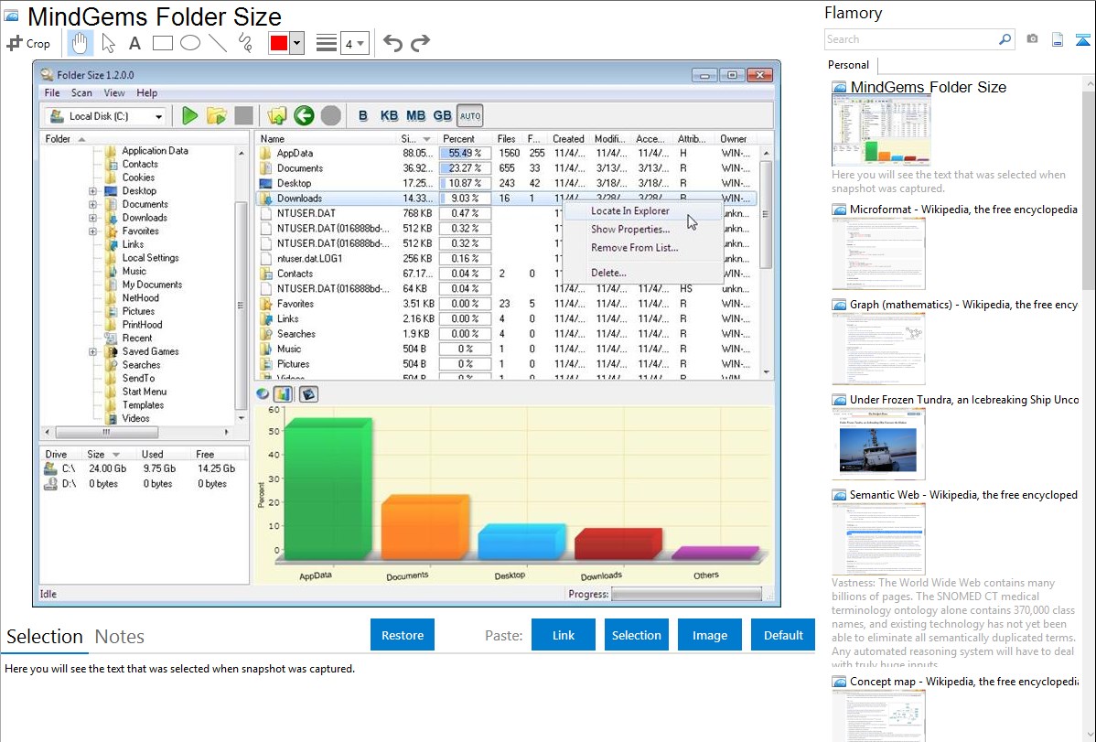Click the Flamory search field

click(x=911, y=39)
